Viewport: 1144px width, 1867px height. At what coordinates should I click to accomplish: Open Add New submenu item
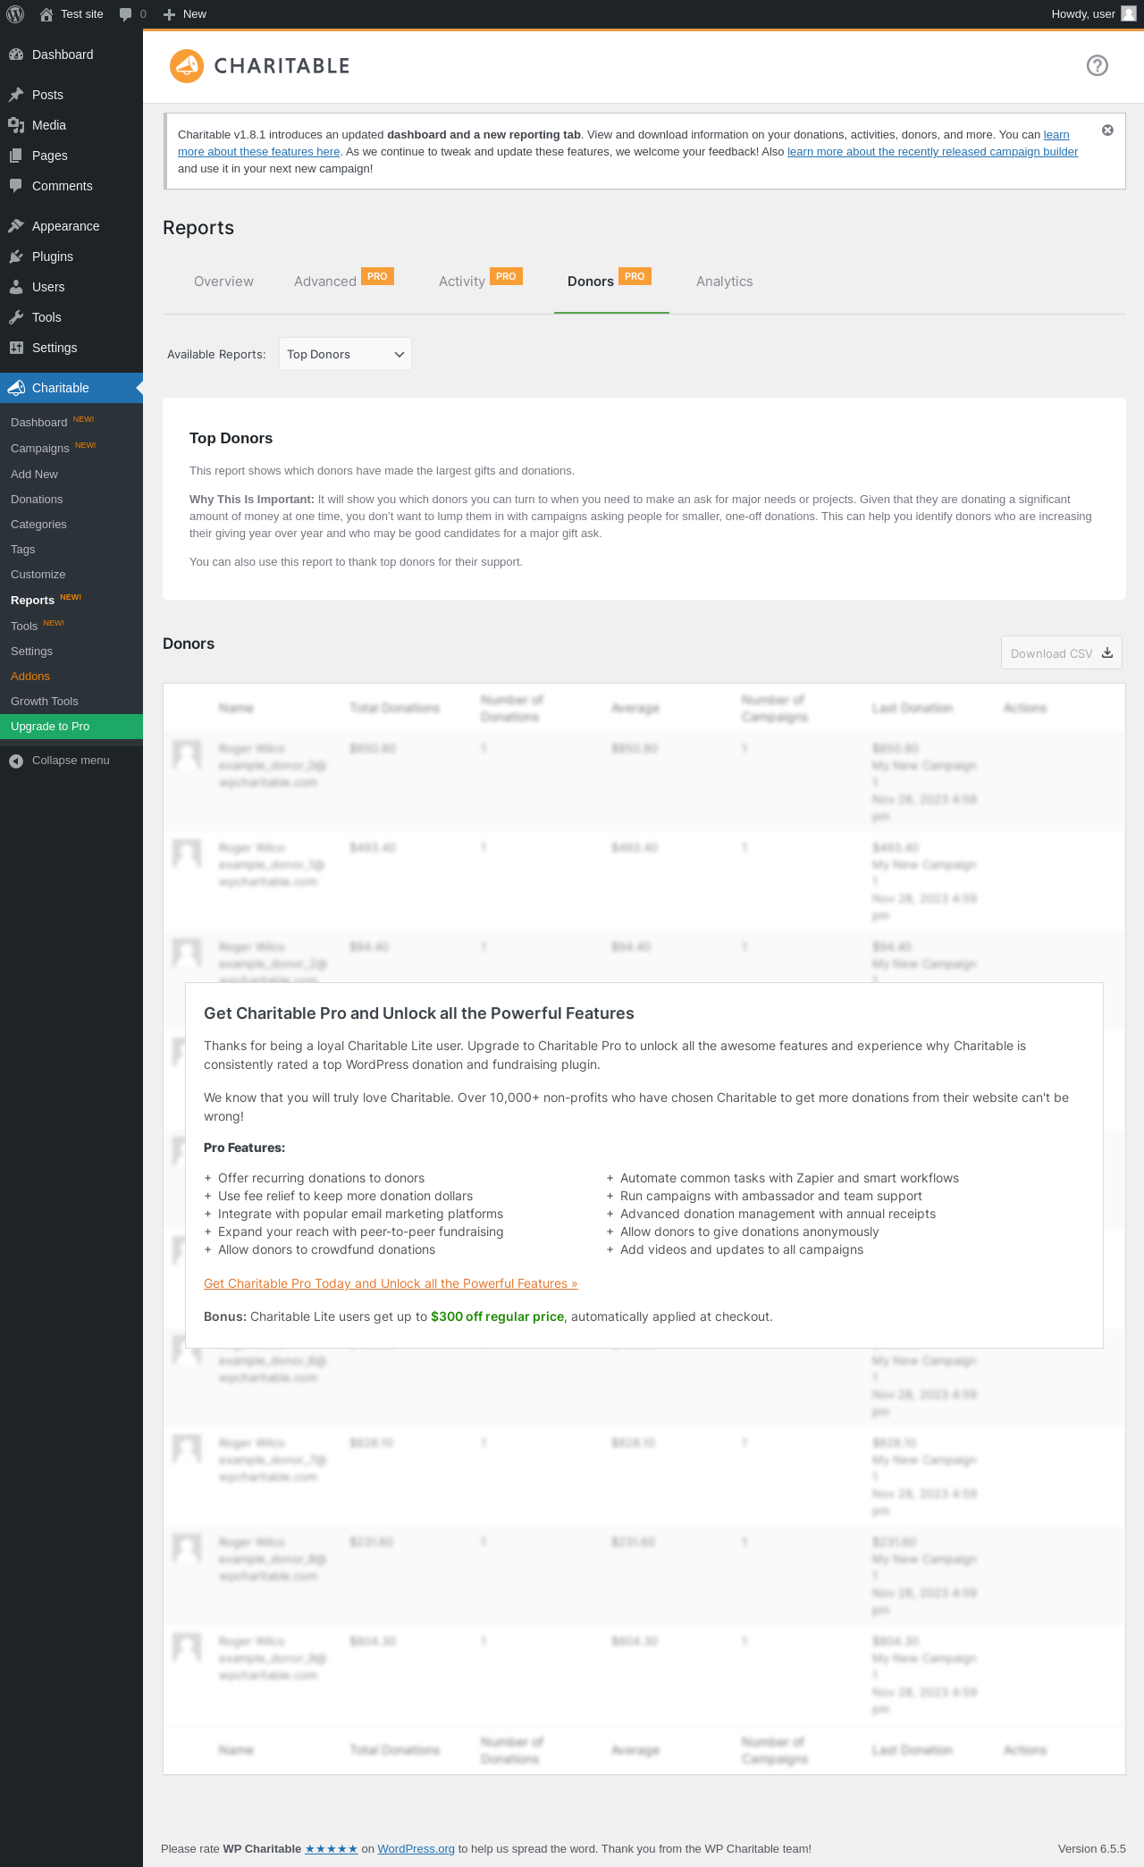pyautogui.click(x=71, y=474)
